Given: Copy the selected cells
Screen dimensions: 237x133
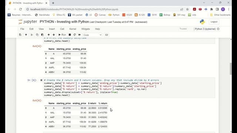Looking at the screenshot, I should coord(37,35).
